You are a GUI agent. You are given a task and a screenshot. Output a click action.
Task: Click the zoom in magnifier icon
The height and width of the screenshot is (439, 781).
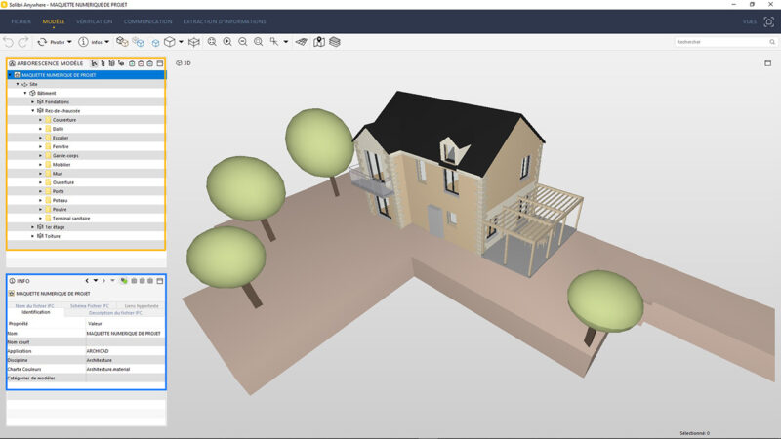coord(226,42)
